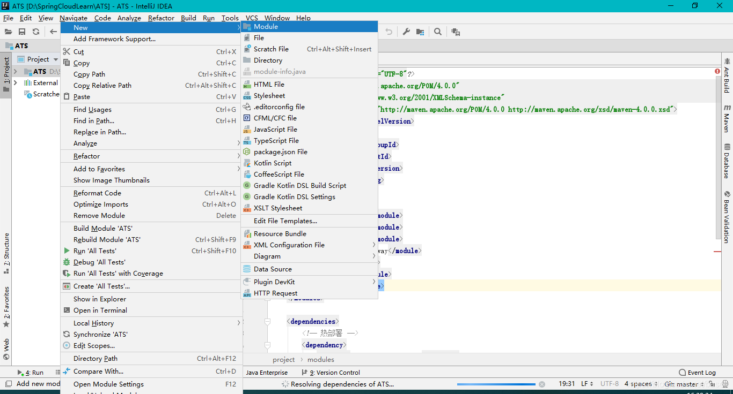This screenshot has width=733, height=394.
Task: Click the Open folder toolbar icon
Action: [x=9, y=32]
